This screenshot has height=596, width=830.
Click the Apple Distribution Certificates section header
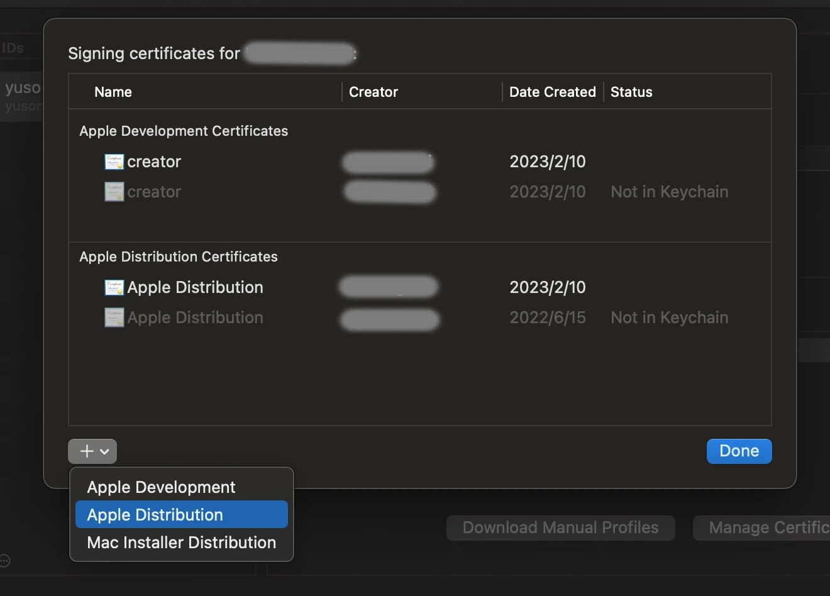pyautogui.click(x=179, y=257)
